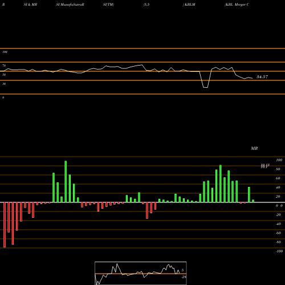Click the MR axis label -100
The width and height of the screenshot is (285, 285).
279,251
